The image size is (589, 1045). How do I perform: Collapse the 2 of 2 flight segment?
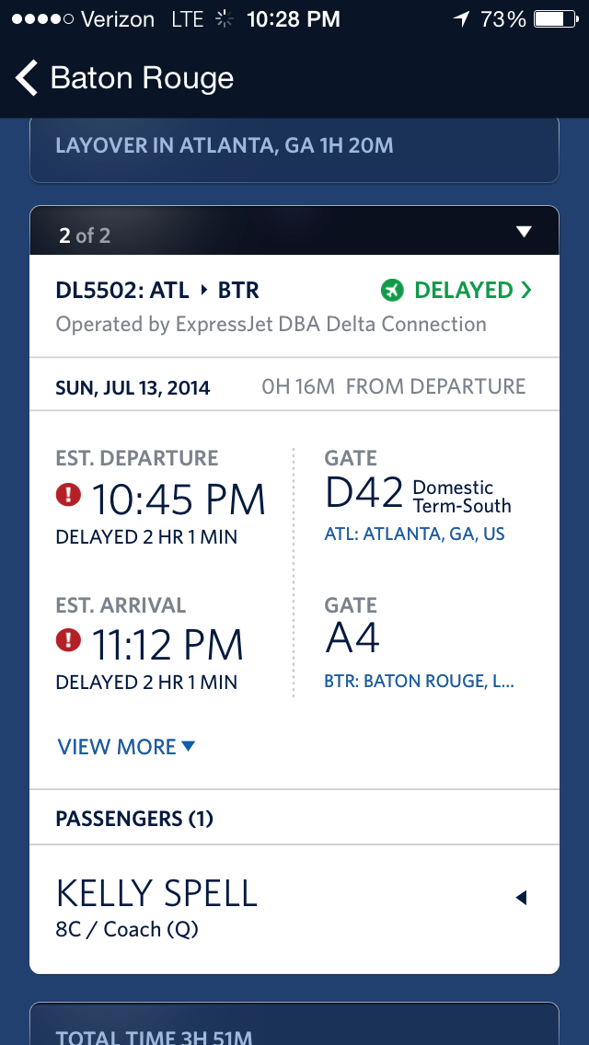tap(524, 232)
